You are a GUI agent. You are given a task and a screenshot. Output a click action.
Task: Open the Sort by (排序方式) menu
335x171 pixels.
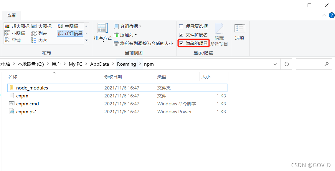(103, 32)
